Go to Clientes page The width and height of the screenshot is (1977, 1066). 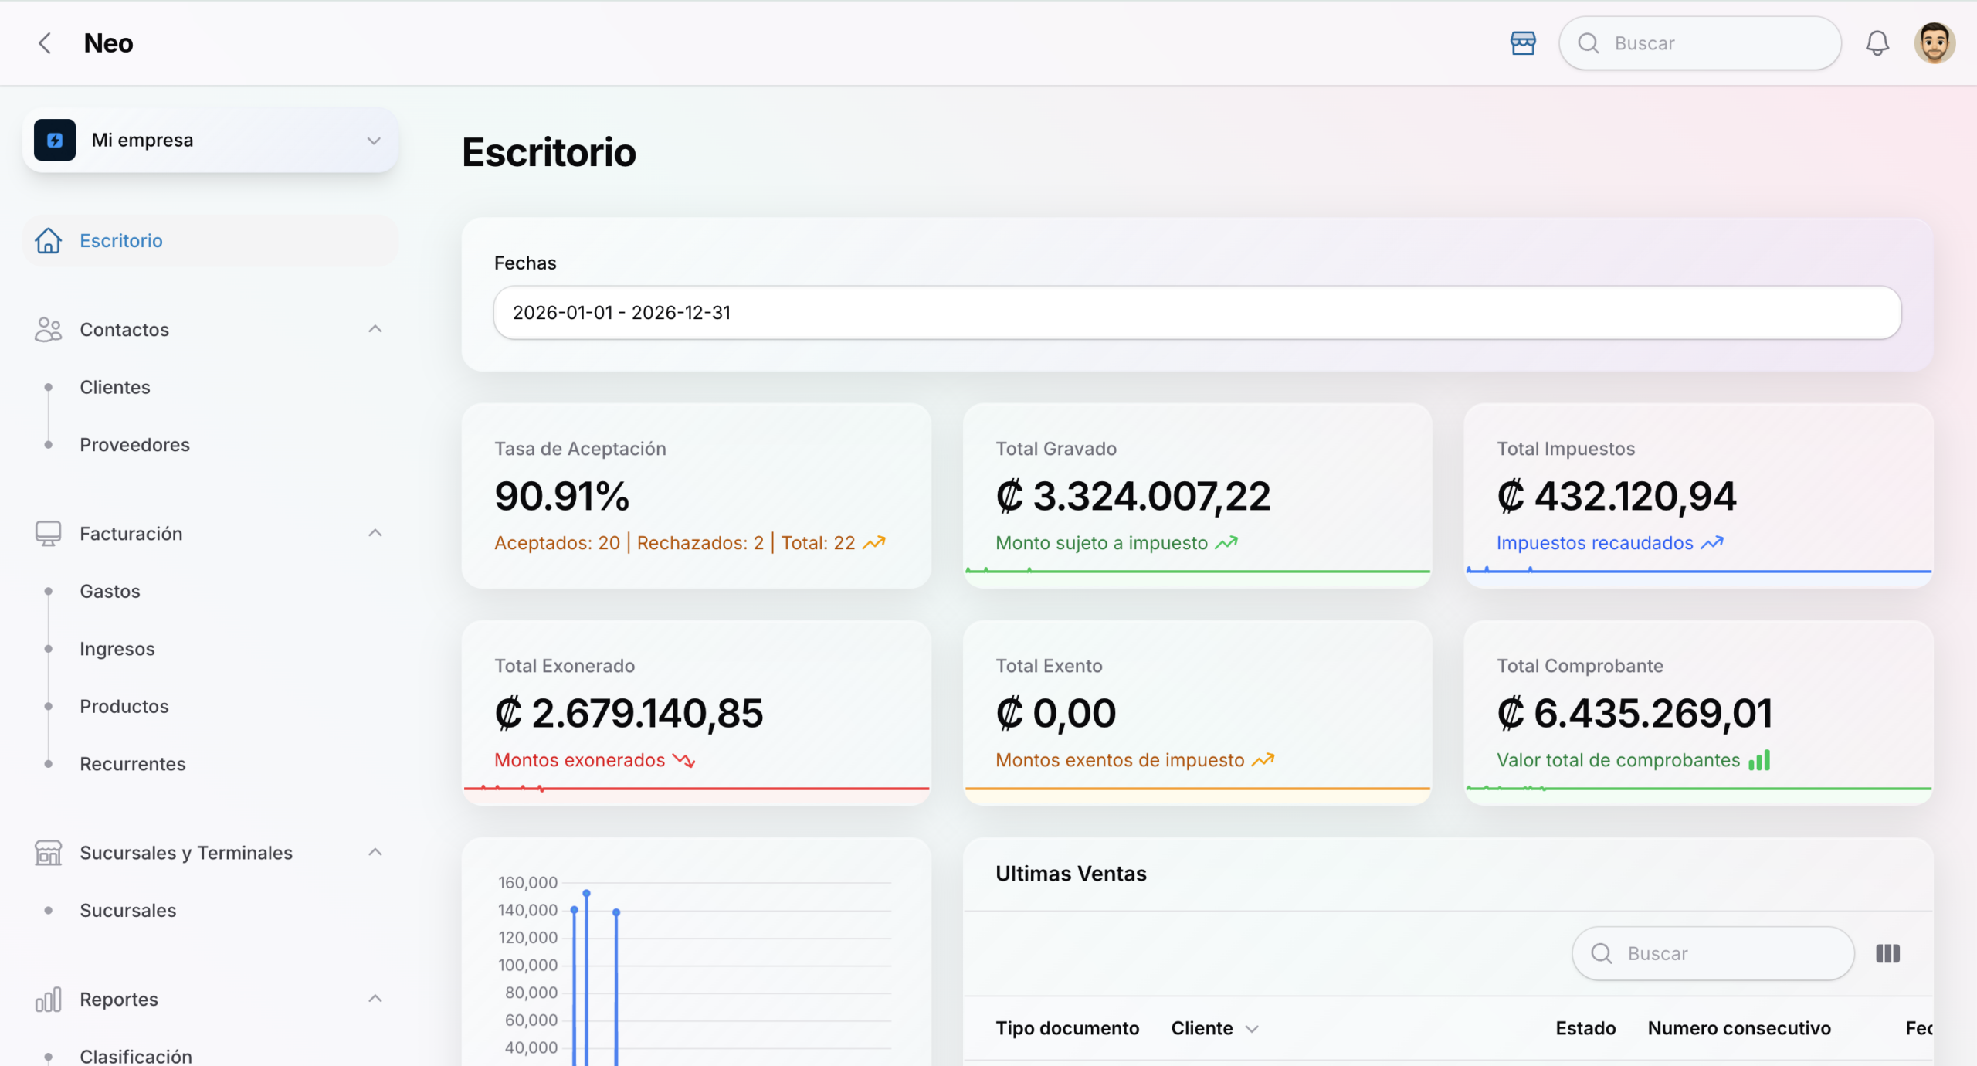[115, 387]
